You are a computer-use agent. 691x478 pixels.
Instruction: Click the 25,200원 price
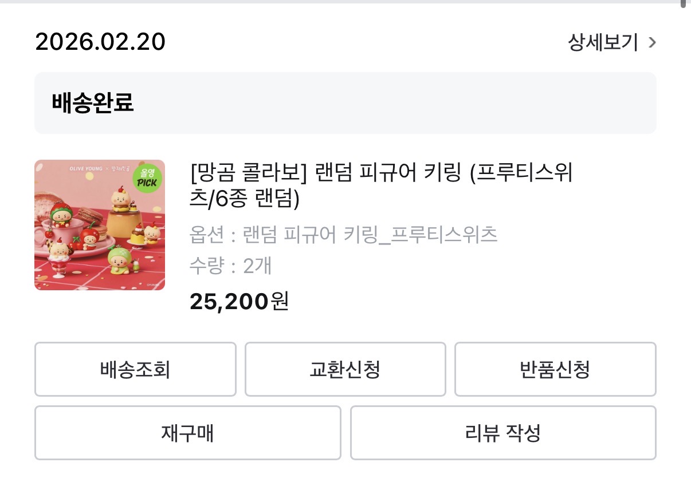click(x=239, y=302)
